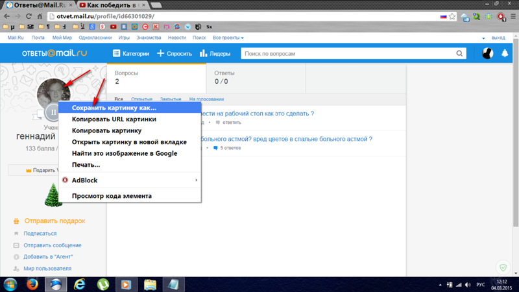Go back with the browser back arrow
Viewport: 519px width, 292px height.
[6, 16]
